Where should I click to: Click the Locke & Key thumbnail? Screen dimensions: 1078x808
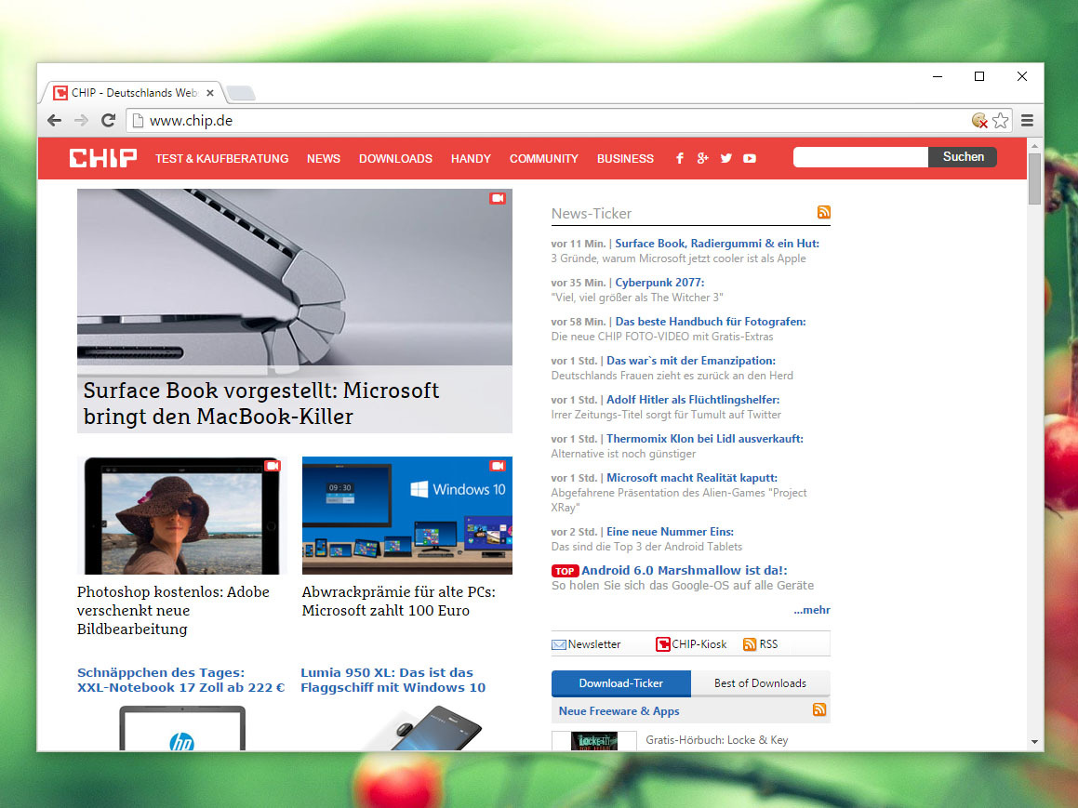pos(594,741)
